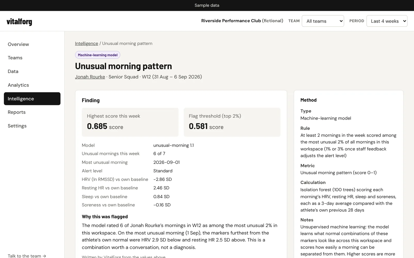The height and width of the screenshot is (258, 414).
Task: Open Data section in sidebar
Action: point(32,71)
